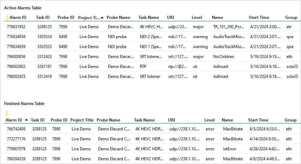The image size is (301, 164).
Task: Click the URI header in Finished Alarms table
Action: point(171,120)
